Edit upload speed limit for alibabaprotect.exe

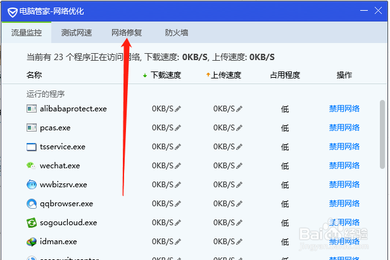239,109
